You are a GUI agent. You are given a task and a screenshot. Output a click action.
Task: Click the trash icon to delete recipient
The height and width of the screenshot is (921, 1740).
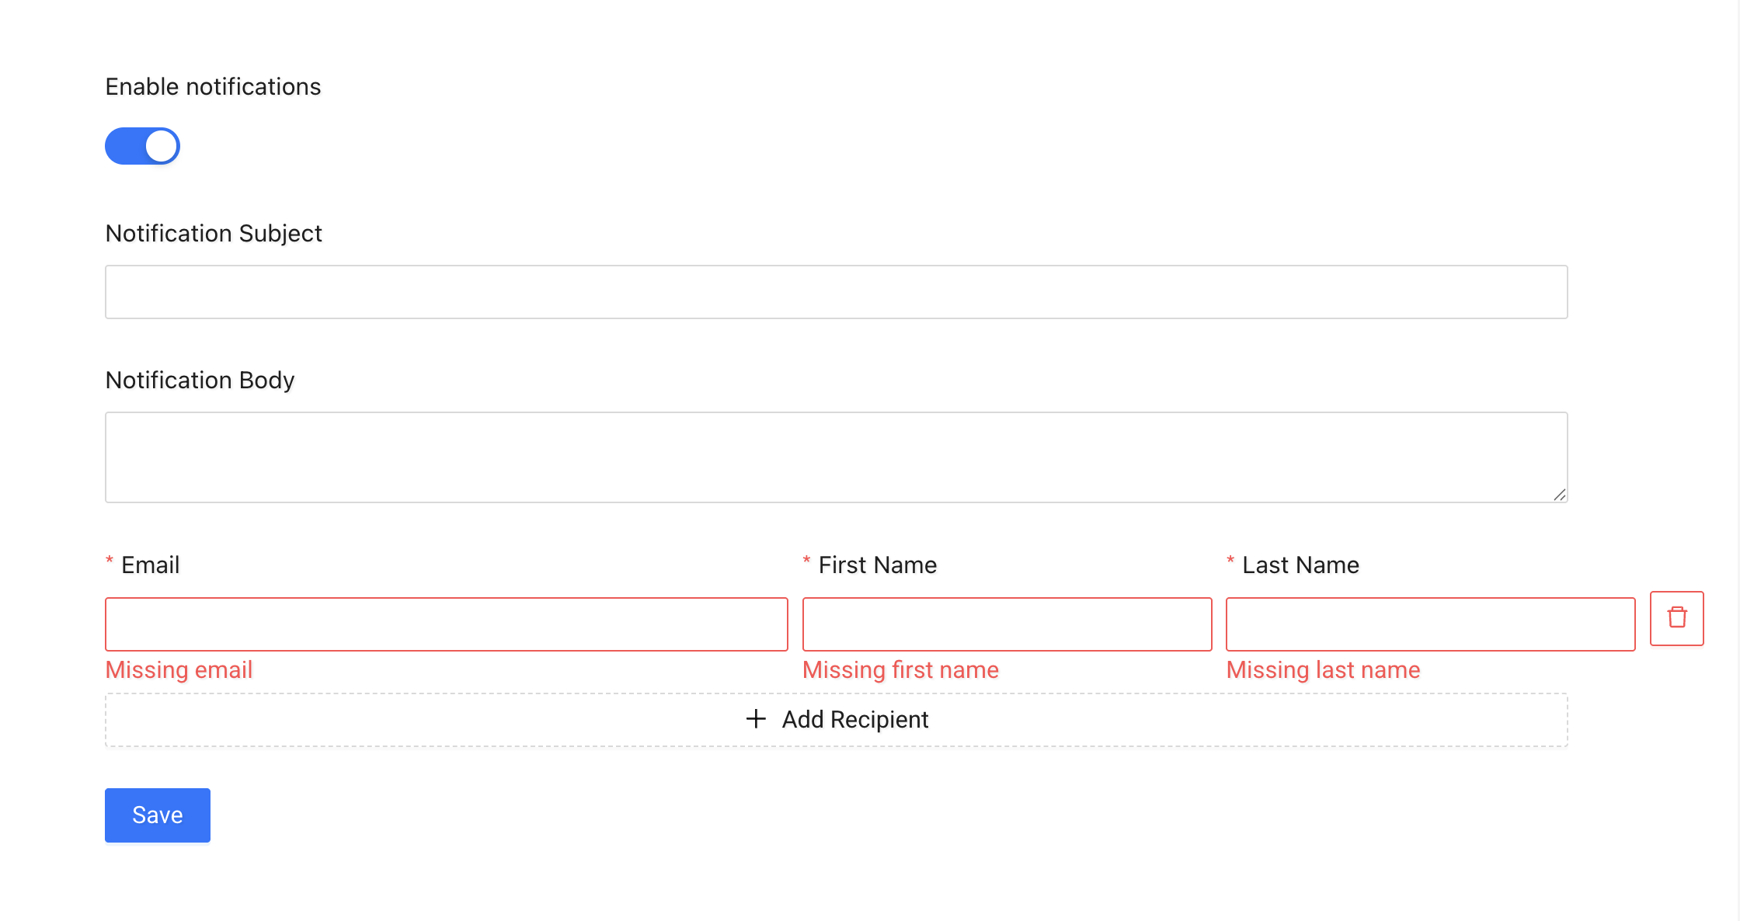pos(1676,618)
